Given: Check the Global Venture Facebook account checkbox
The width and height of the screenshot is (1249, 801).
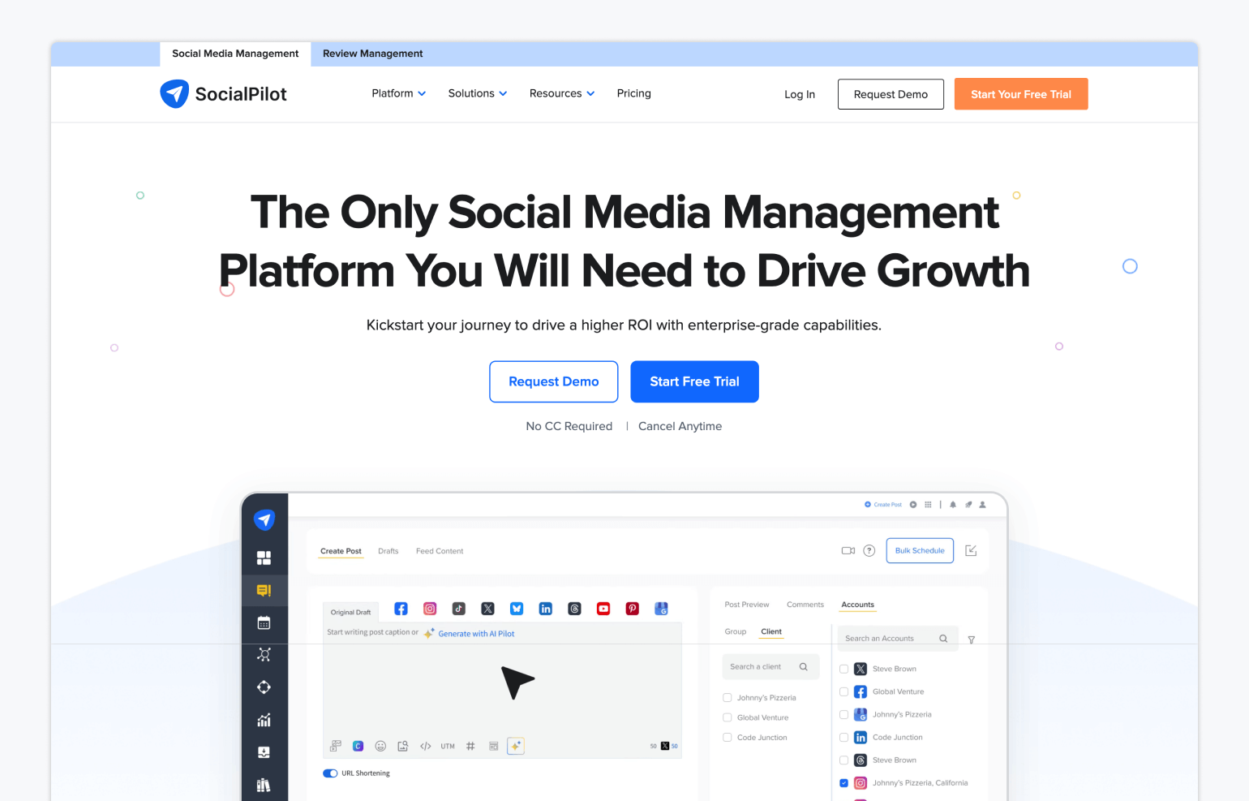Looking at the screenshot, I should [x=844, y=691].
